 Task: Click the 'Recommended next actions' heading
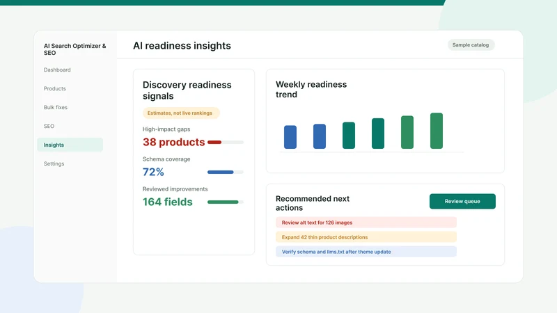(313, 203)
